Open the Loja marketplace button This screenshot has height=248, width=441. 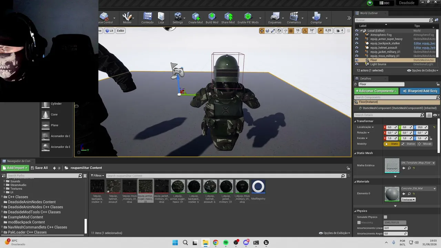tap(161, 18)
